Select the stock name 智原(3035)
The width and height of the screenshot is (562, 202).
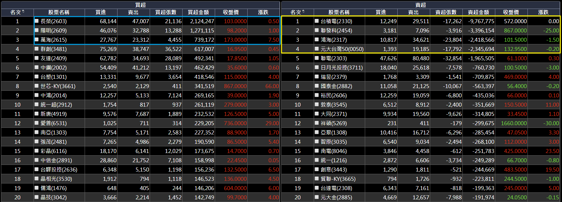(334, 142)
